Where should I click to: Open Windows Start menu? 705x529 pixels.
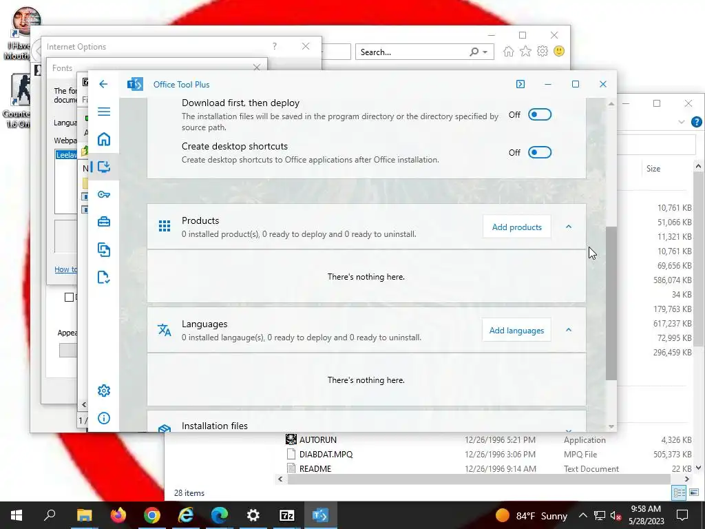17,515
